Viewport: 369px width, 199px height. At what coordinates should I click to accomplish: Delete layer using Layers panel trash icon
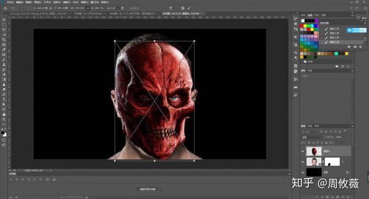coord(348,197)
